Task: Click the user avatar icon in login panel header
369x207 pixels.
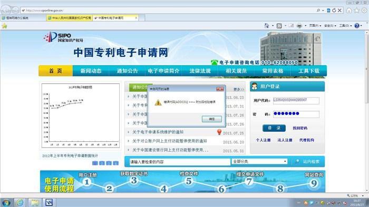Action: 255,86
